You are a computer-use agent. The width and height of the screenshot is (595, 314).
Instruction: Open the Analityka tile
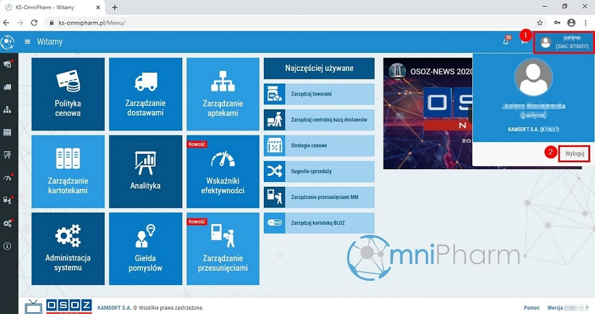point(145,172)
